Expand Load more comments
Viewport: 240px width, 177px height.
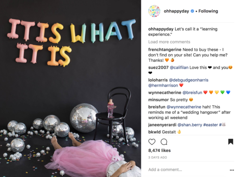tap(169, 42)
